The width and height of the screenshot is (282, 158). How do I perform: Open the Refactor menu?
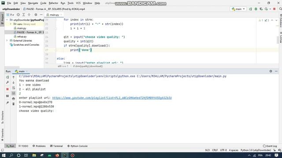pos(53,3)
